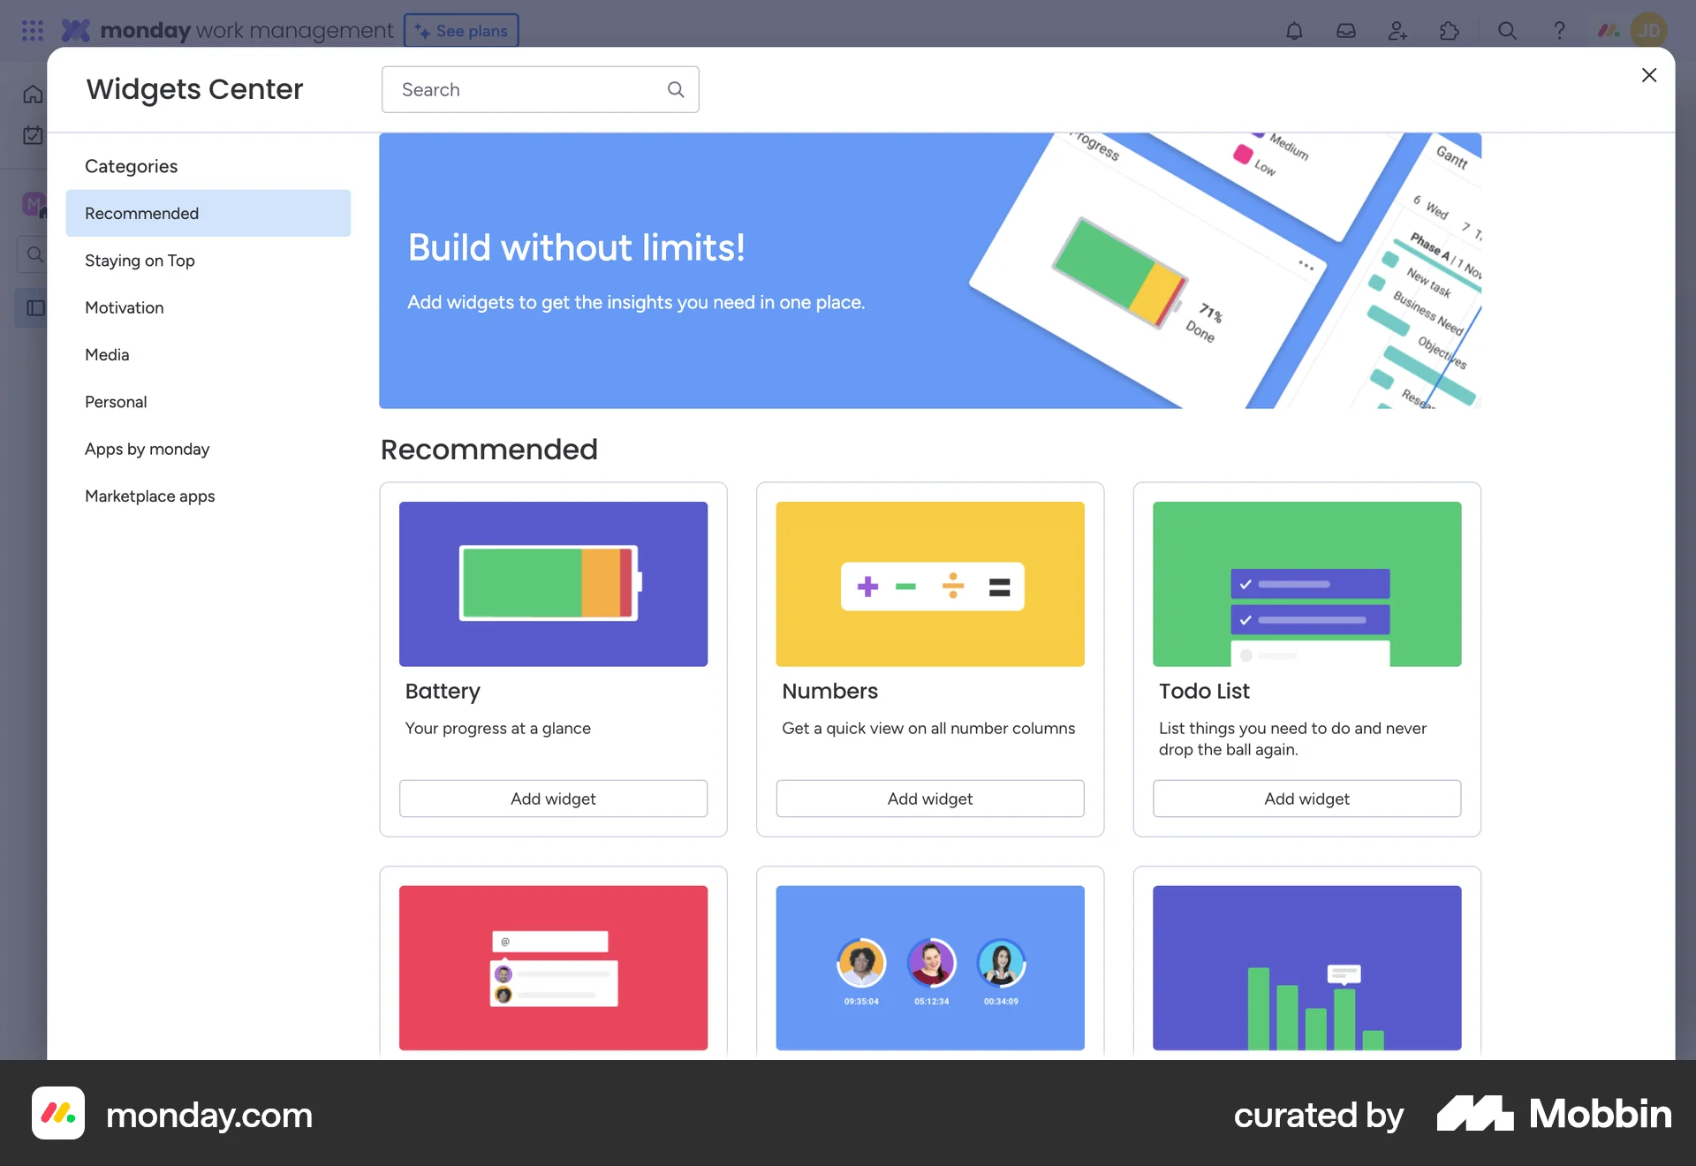Open help via the question mark icon
Image resolution: width=1696 pixels, height=1166 pixels.
[1559, 30]
